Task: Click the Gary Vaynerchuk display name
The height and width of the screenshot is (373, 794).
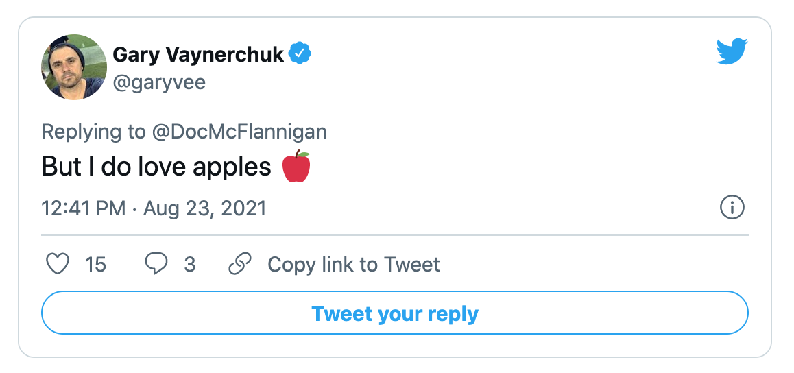Action: [x=197, y=54]
